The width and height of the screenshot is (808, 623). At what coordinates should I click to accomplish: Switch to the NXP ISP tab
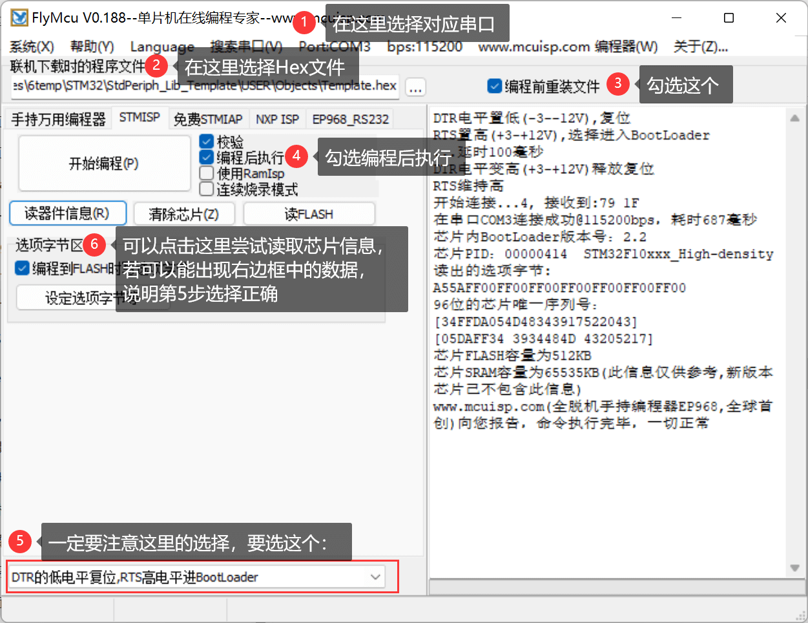click(277, 120)
